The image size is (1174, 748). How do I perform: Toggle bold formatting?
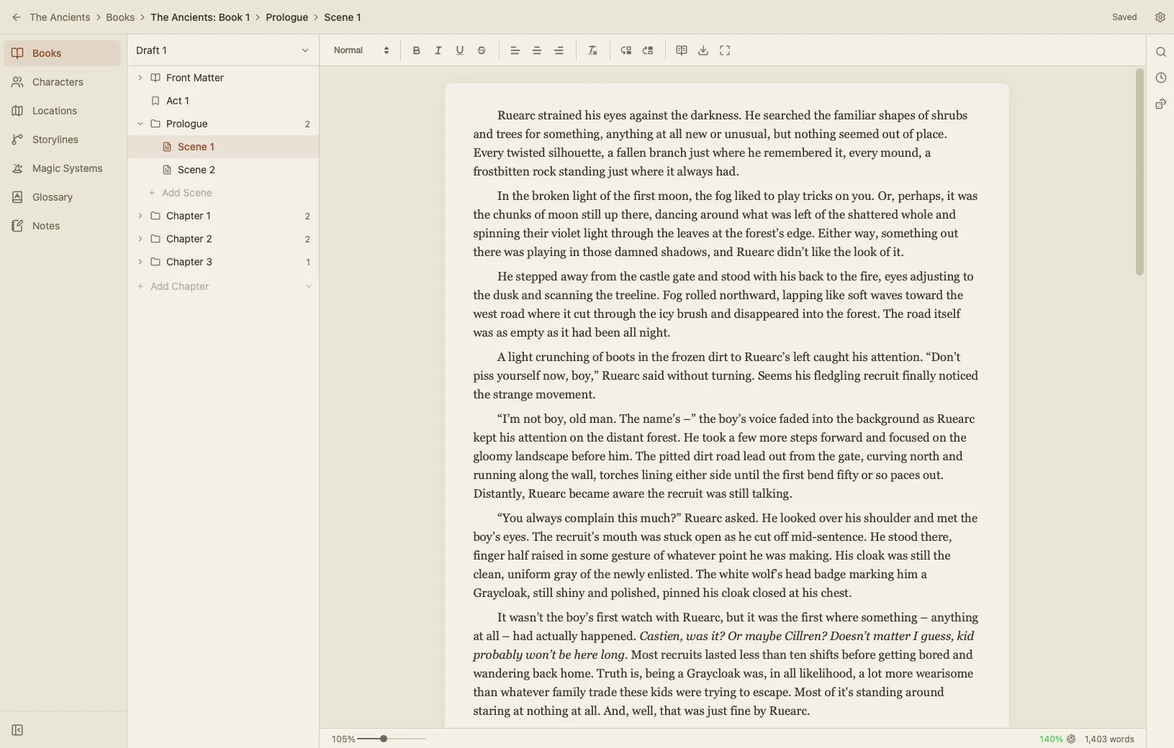coord(416,50)
